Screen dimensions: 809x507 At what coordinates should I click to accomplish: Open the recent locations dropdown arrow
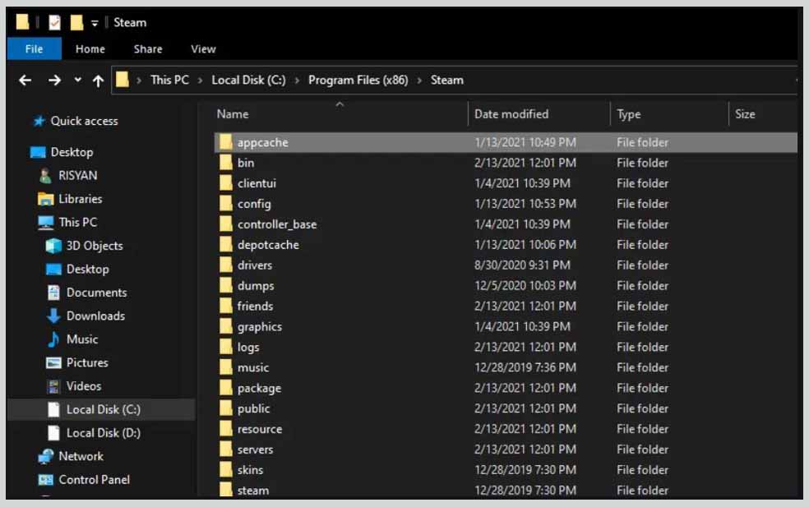pos(76,80)
